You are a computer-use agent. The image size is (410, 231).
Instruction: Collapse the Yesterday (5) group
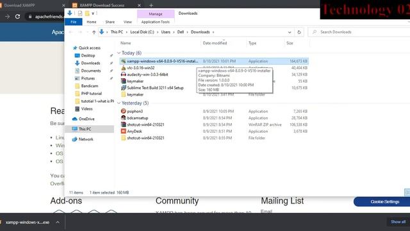point(119,103)
